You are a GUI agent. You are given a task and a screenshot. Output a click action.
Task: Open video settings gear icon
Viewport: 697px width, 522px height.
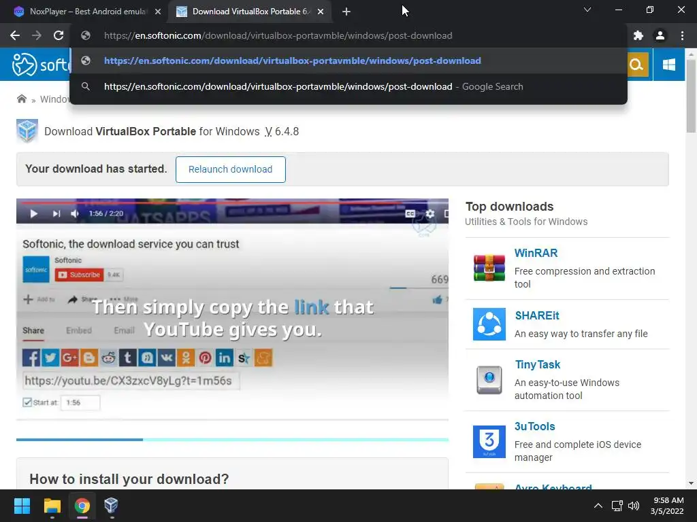click(430, 213)
